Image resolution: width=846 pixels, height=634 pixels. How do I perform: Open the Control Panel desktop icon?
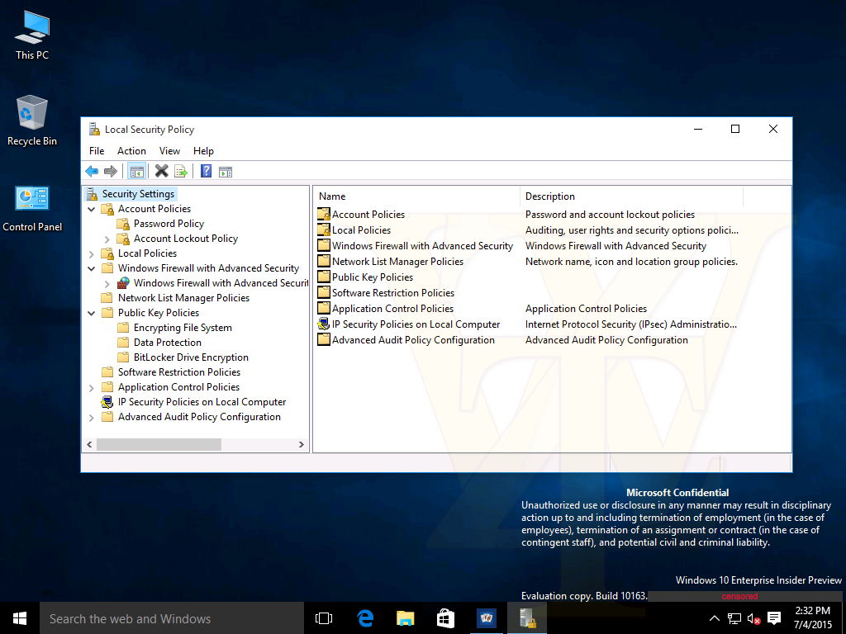32,209
